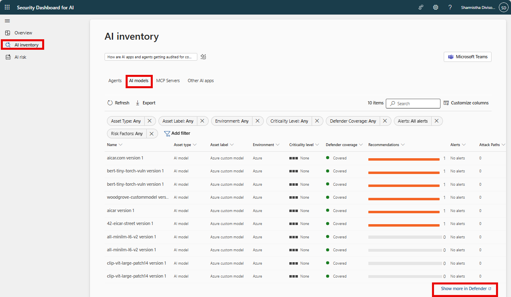Screen dimensions: 511x297
Task: Collapse the navigation hamburger menu
Action: coord(7,21)
